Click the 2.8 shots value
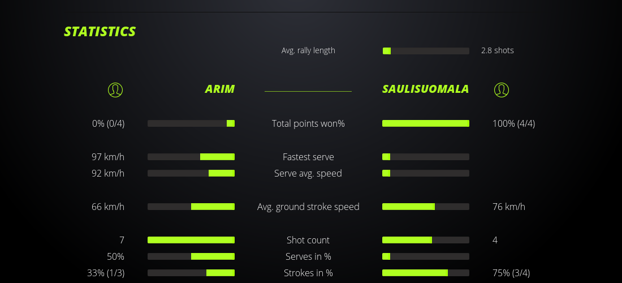This screenshot has width=622, height=283. pos(497,50)
